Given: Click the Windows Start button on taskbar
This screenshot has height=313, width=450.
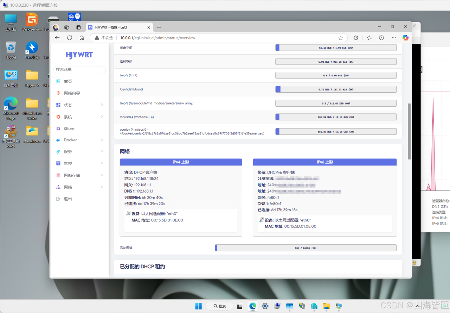Looking at the screenshot, I should click(199, 306).
